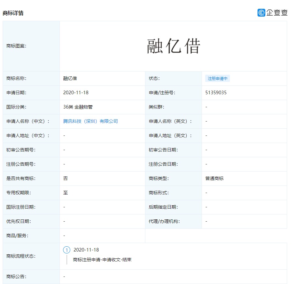Click step 1 marker in trademark process
Screen dimensions: 292x284
coord(67,250)
